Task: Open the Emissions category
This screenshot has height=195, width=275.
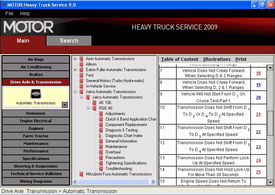Action: pyautogui.click(x=36, y=113)
